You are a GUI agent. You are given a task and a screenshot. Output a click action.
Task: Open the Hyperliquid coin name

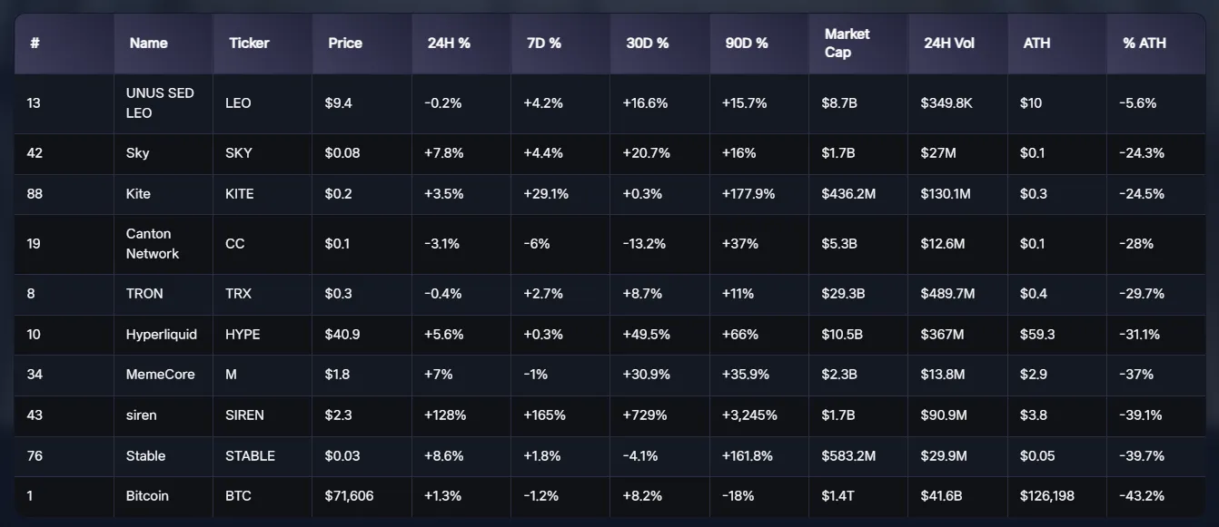pos(162,335)
